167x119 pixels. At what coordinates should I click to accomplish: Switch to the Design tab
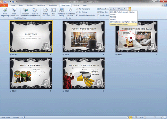pyautogui.click(x=30, y=5)
